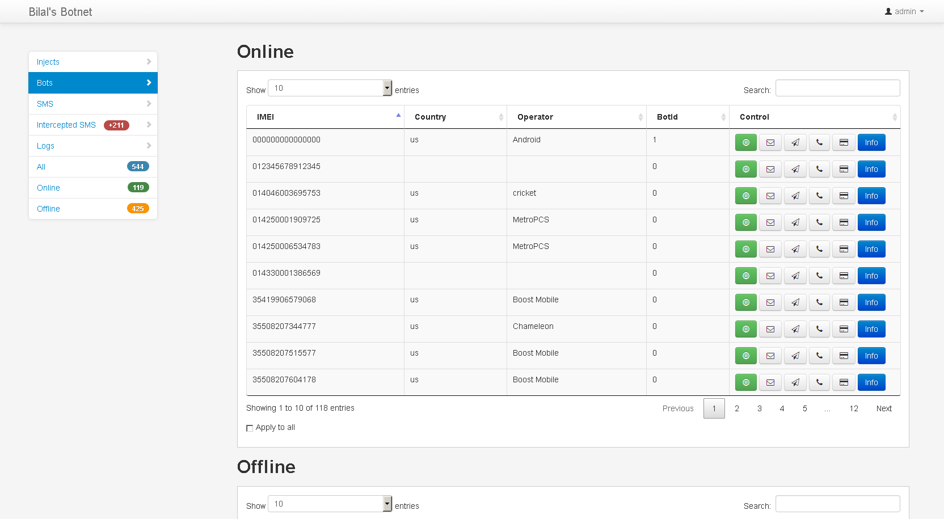Tick the Apply to all checkbox

click(250, 428)
